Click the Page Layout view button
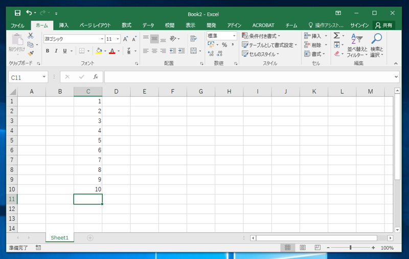The height and width of the screenshot is (259, 409). coord(303,248)
